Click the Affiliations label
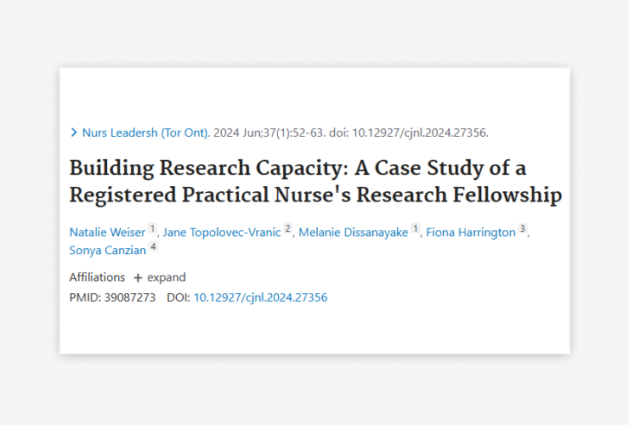The image size is (629, 425). coord(97,277)
